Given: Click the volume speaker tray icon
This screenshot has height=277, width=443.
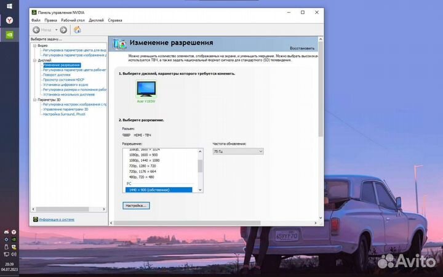Looking at the screenshot, I should pyautogui.click(x=14, y=254).
